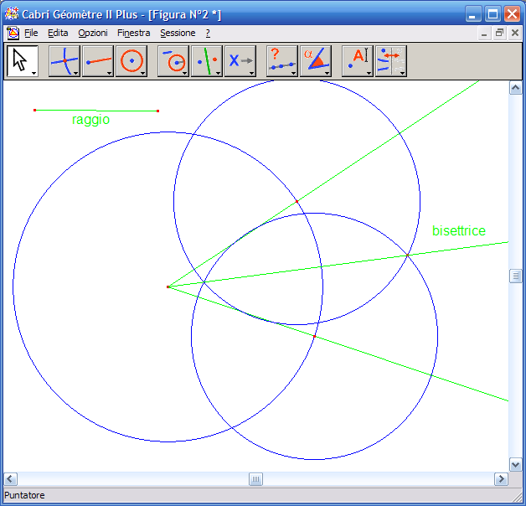Open the Measurement angle toolbox
This screenshot has width=526, height=506.
(316, 61)
